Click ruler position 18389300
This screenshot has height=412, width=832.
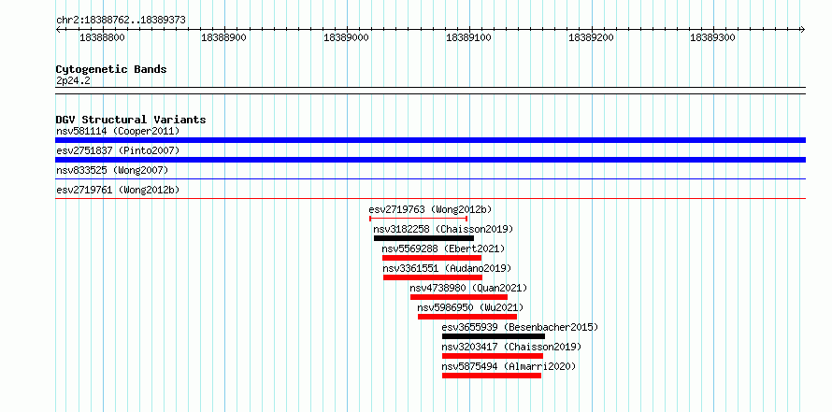(712, 37)
